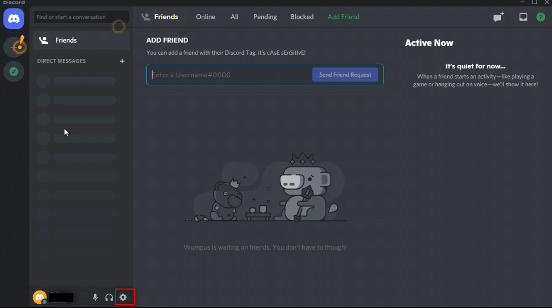
Task: Open the Discord home button
Action: 14,18
